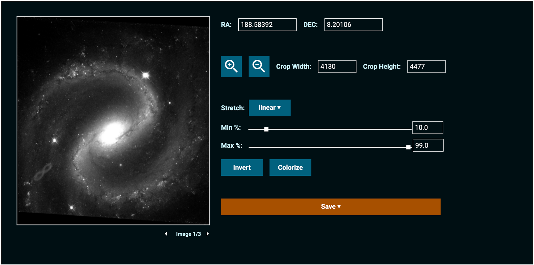Click the Image 1/3 counter label
This screenshot has width=534, height=265.
(x=188, y=234)
